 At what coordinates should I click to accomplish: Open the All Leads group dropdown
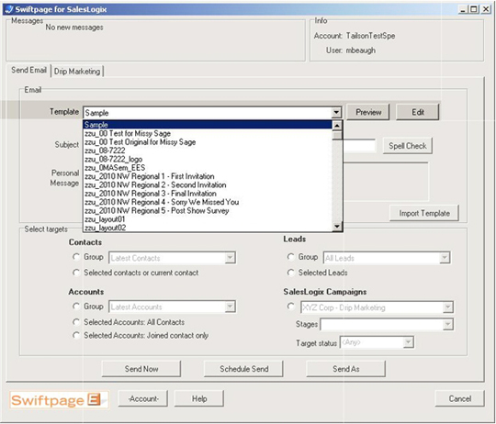click(445, 258)
